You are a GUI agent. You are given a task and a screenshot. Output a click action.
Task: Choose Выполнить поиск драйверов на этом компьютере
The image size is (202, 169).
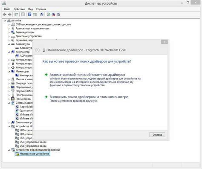[89, 97]
